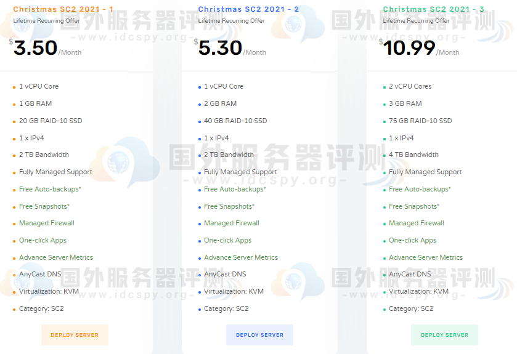Click blue DEPLOY SERVER button for plan 2
The height and width of the screenshot is (354, 517).
[259, 335]
